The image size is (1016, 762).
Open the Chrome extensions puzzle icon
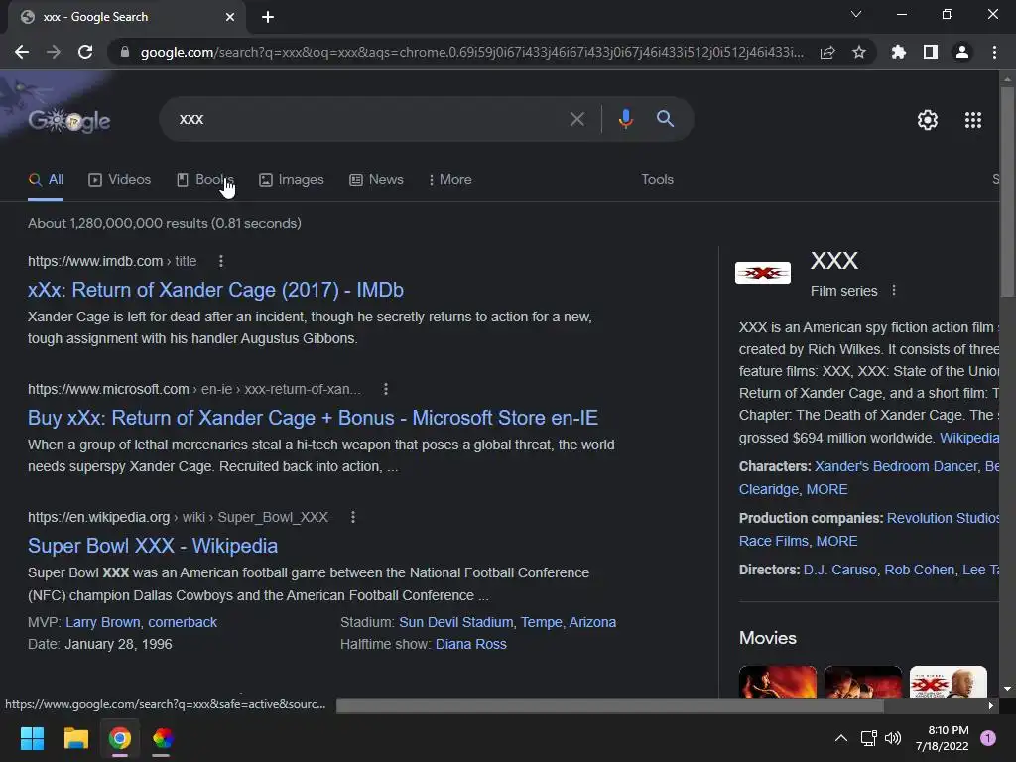(x=899, y=52)
